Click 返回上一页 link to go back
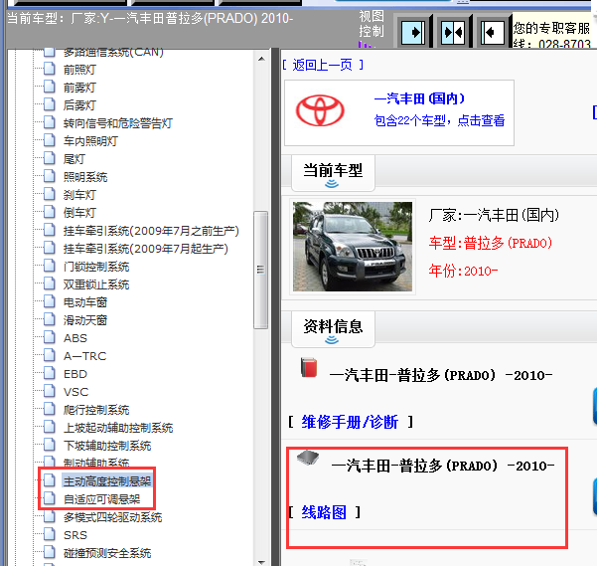 (x=322, y=66)
